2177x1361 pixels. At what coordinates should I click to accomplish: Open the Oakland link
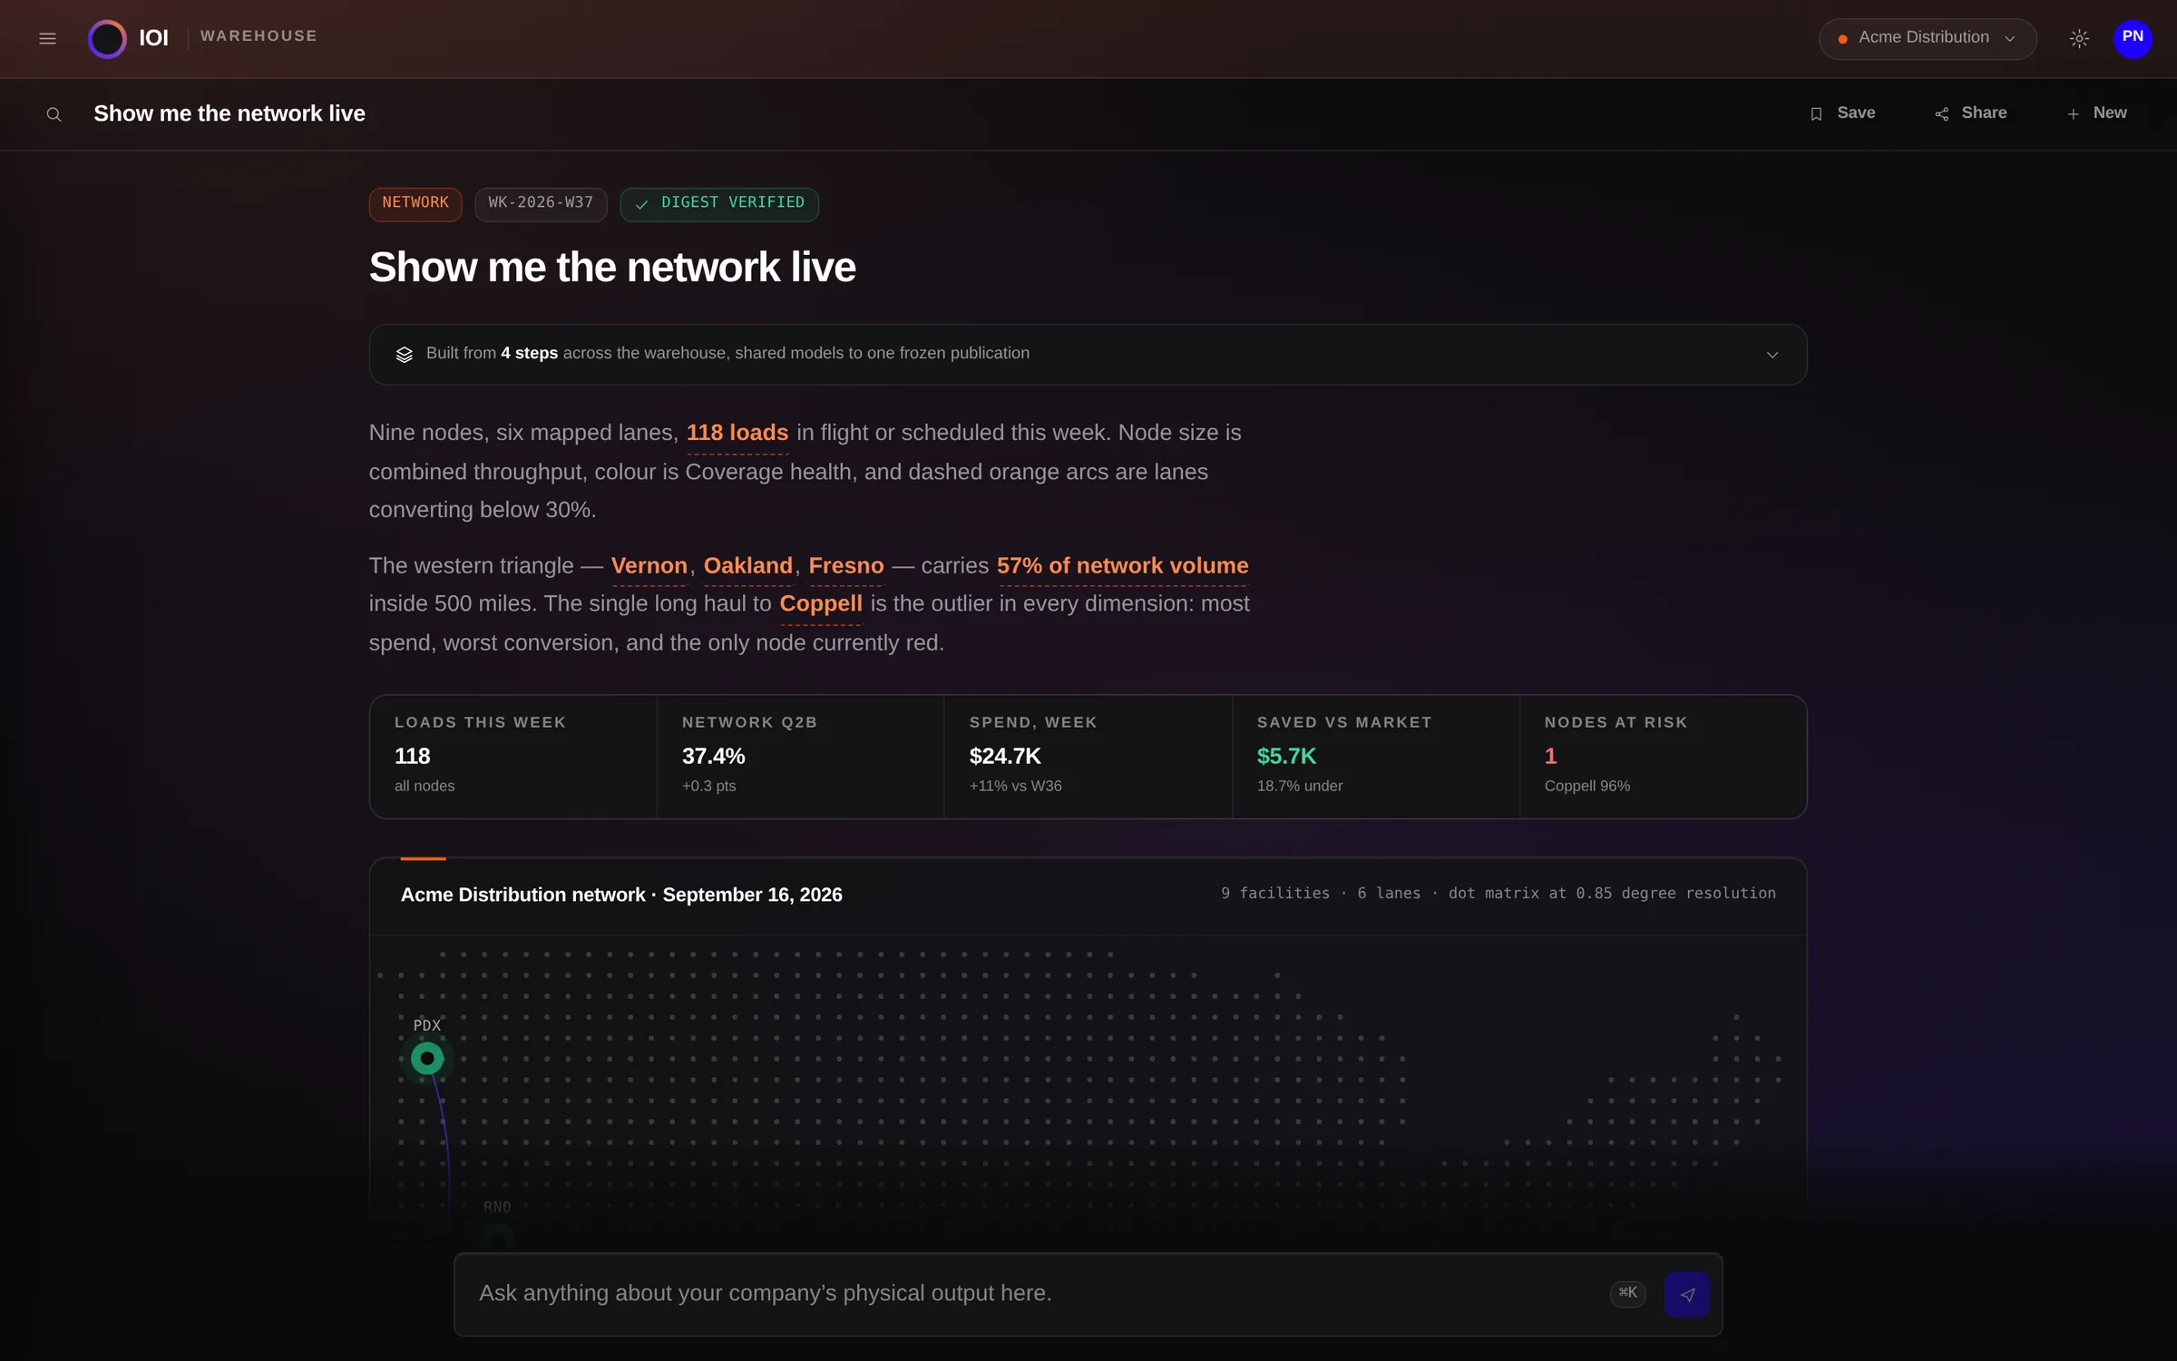[748, 565]
